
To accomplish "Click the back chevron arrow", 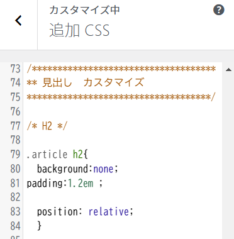I will (18, 21).
